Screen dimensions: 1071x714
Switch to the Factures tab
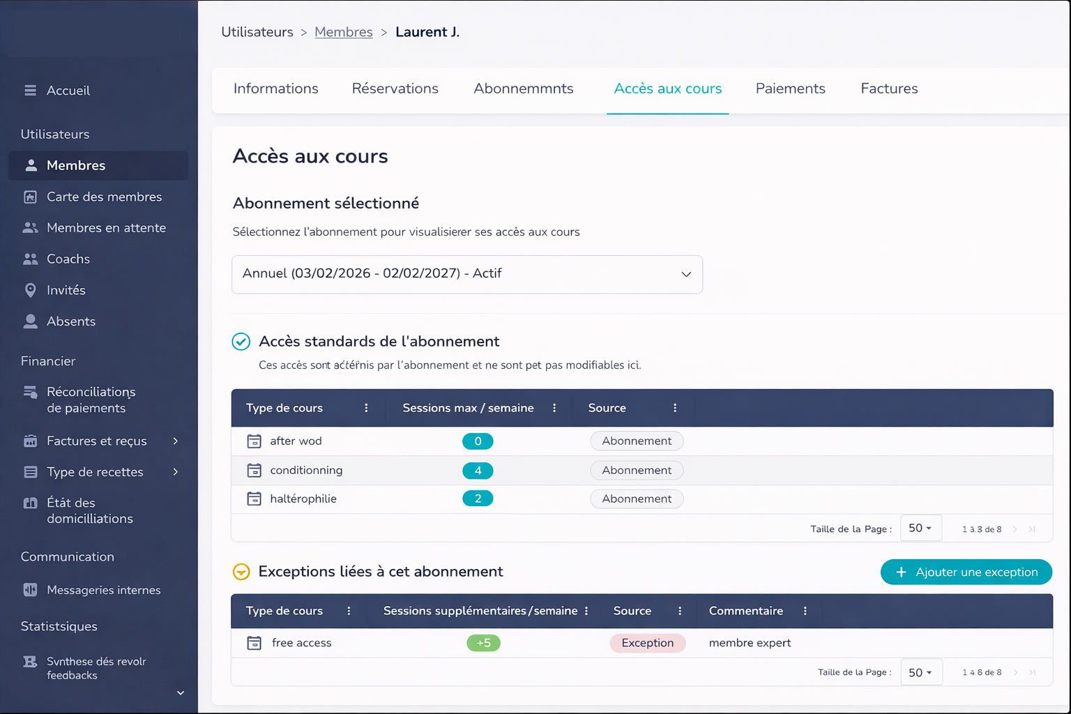pyautogui.click(x=889, y=89)
